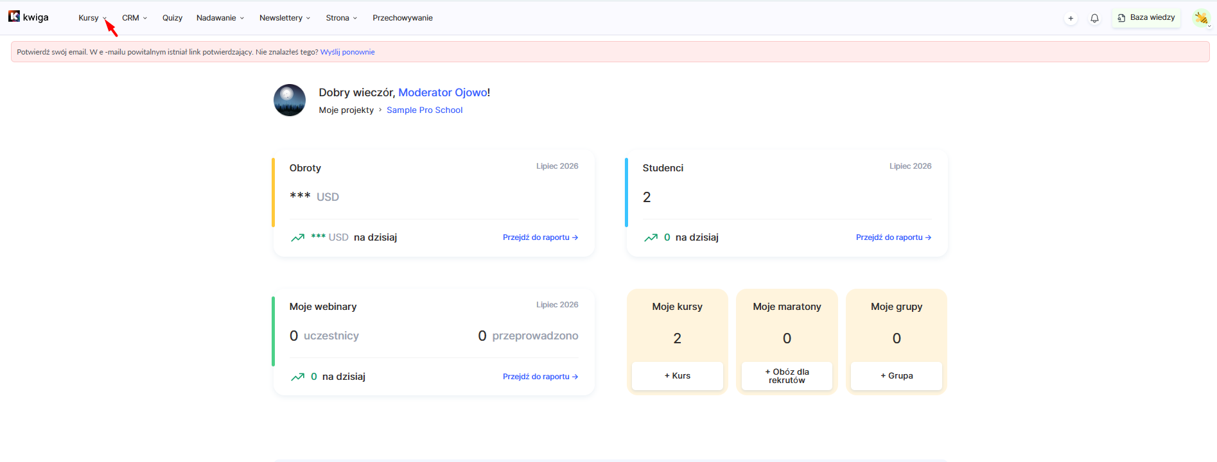Click the + Kurs button

point(678,376)
